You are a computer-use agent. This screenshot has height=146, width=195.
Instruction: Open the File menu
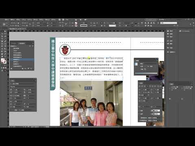click(x=6, y=20)
